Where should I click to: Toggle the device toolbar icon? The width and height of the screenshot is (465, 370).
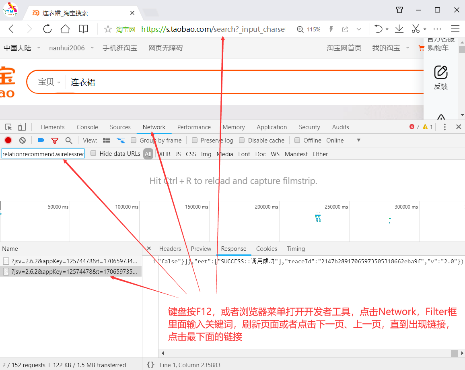[x=22, y=127]
